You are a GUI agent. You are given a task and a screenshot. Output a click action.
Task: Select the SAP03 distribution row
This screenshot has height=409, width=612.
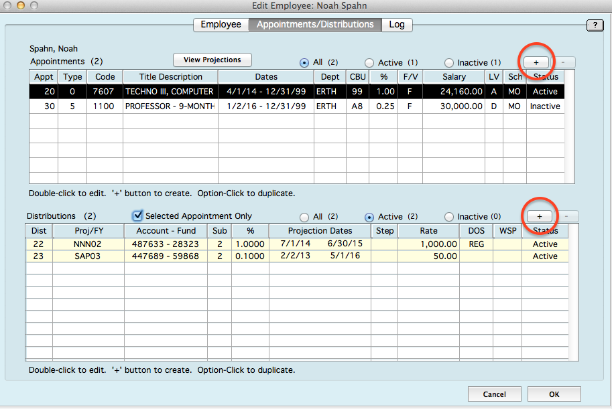[88, 256]
